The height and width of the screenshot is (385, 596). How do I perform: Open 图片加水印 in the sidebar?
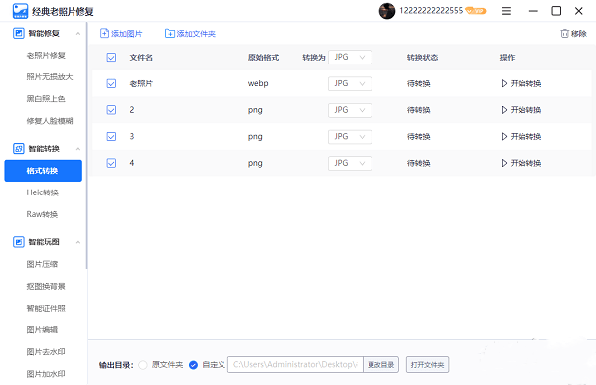(46, 374)
